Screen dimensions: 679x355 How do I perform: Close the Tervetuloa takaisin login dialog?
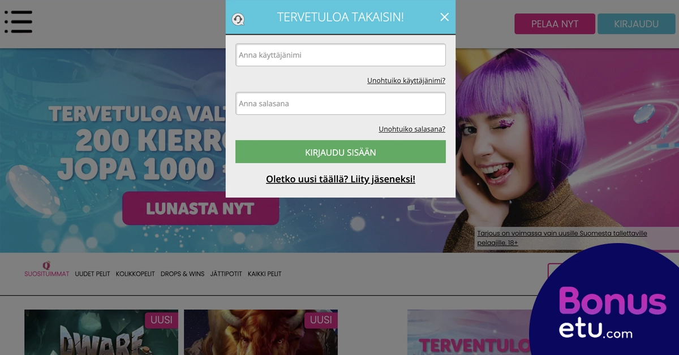point(444,17)
